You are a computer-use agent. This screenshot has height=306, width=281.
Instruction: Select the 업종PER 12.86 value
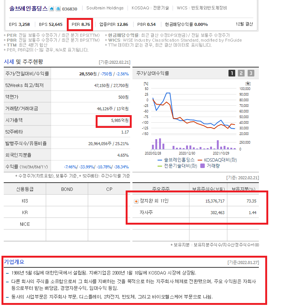(114, 24)
